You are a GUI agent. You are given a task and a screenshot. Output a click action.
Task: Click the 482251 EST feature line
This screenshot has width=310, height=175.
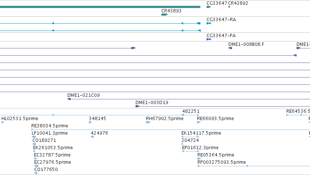(190, 115)
